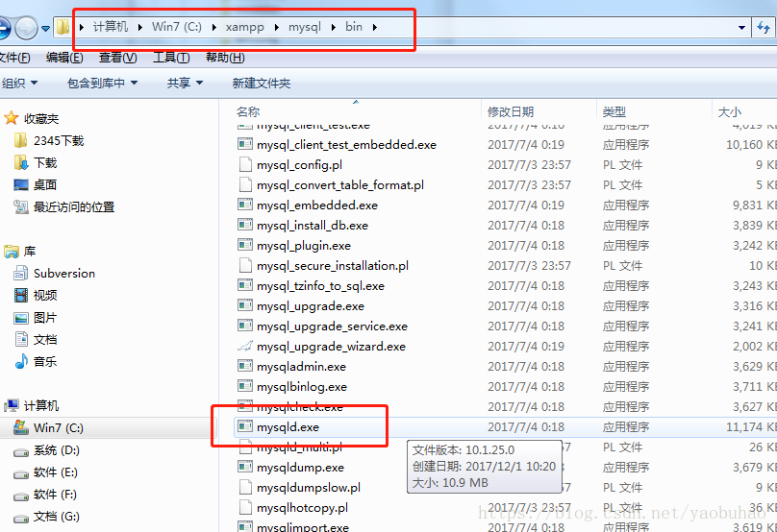Screen dimensions: 777x532
Task: Open 2345下载 folder in favorites
Action: coord(49,141)
